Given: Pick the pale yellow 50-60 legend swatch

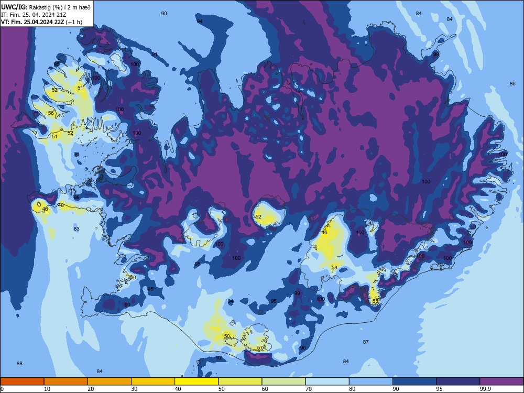Looking at the screenshot, I should click(240, 381).
